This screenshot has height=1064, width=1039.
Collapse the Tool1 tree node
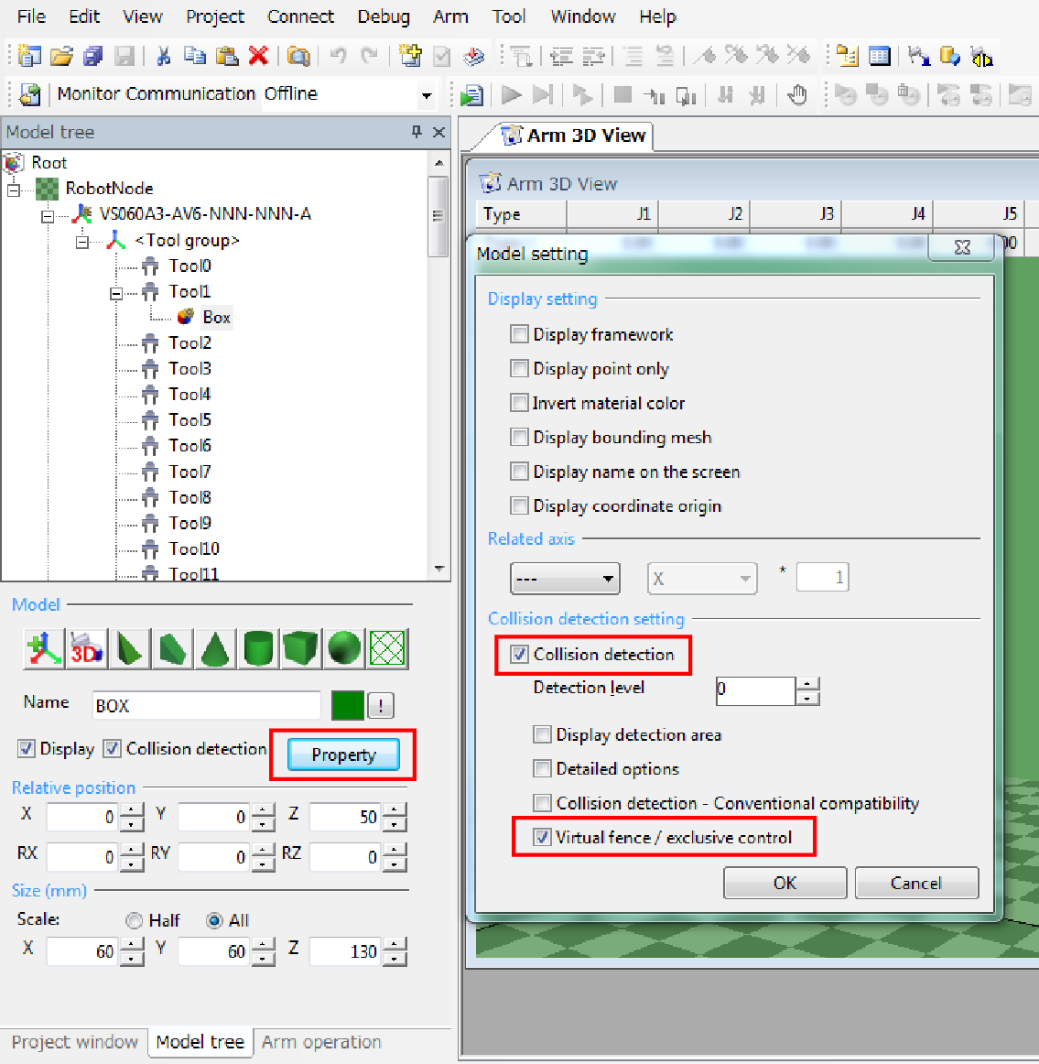point(116,293)
